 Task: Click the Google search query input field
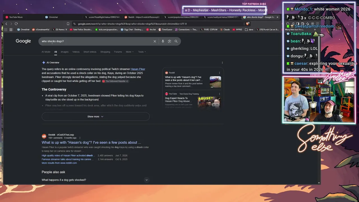tap(95, 41)
